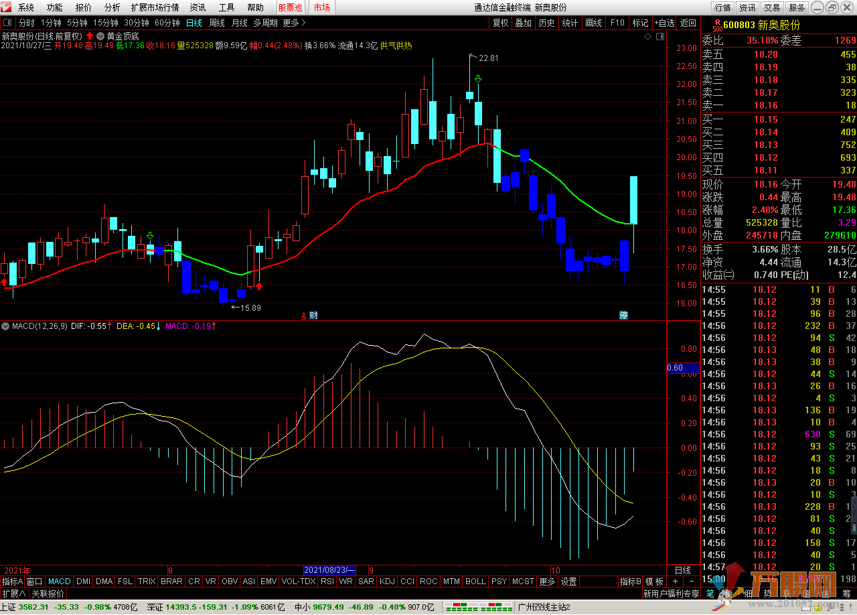Open the 系统 menu
The width and height of the screenshot is (857, 615).
26,7
